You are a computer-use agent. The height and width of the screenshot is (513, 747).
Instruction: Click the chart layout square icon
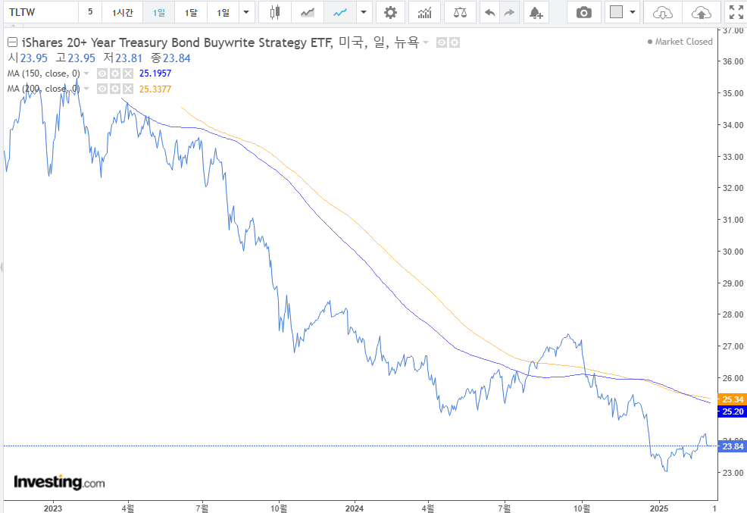point(616,12)
